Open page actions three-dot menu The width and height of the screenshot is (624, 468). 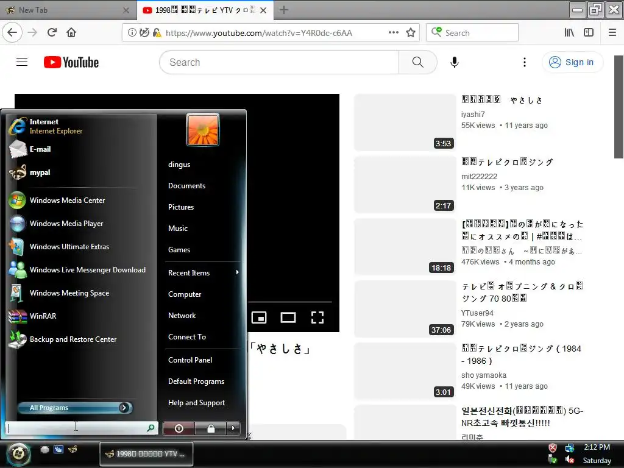(x=393, y=33)
